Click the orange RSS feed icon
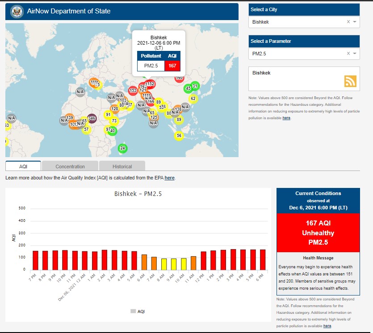The width and height of the screenshot is (373, 333). (x=350, y=81)
